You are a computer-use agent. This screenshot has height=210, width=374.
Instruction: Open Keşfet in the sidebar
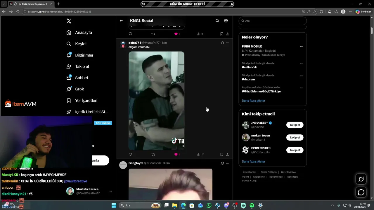pyautogui.click(x=77, y=44)
